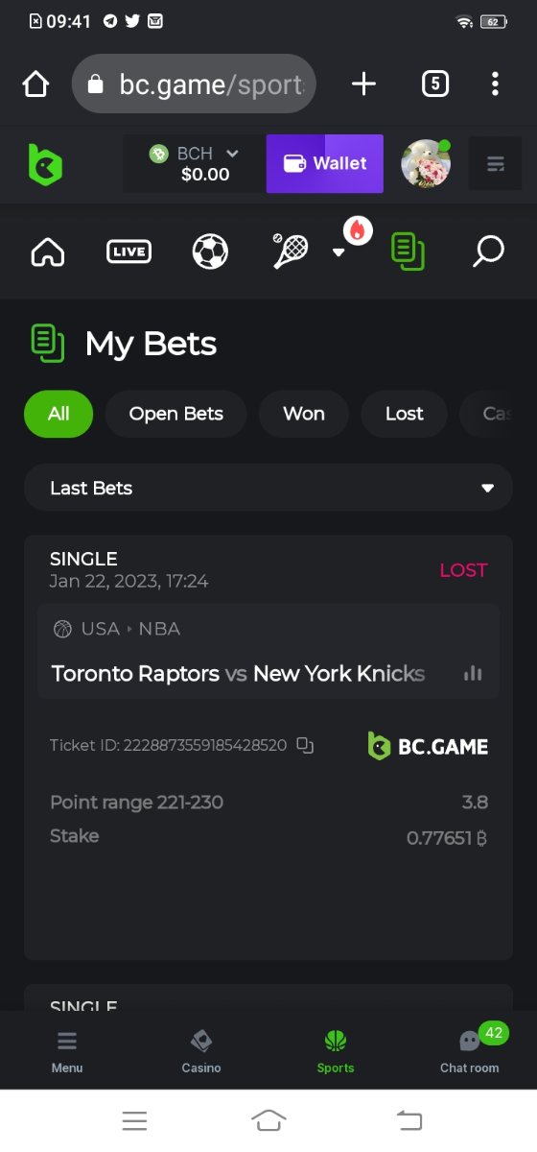The width and height of the screenshot is (537, 1152).
Task: Select the soccer ball sports icon
Action: [x=210, y=252]
